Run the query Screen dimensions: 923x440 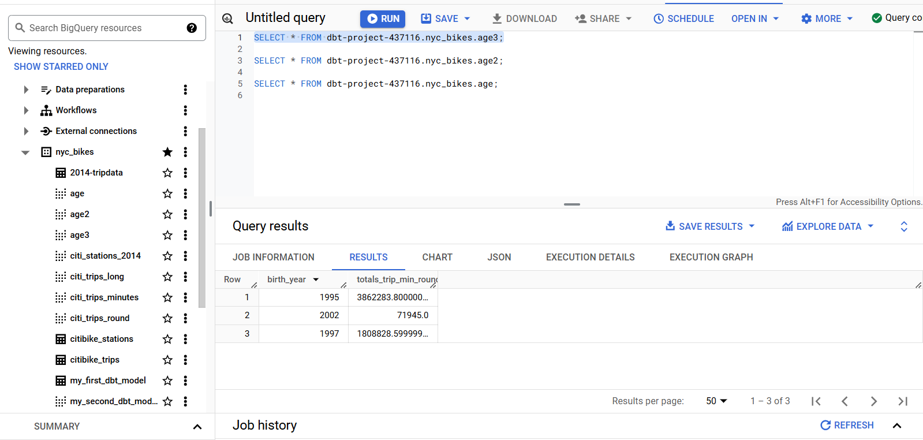coord(383,18)
